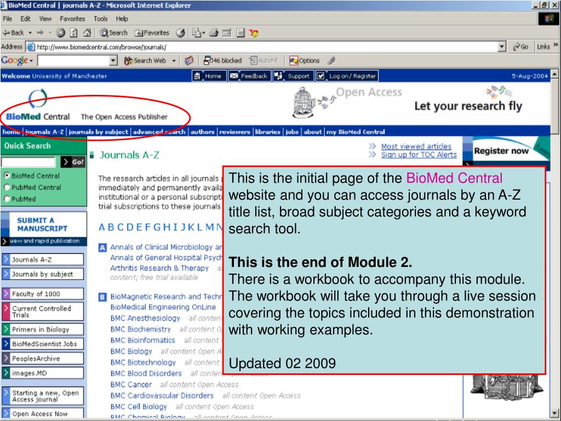
Task: Select the BioMed Central radio button
Action: (x=7, y=175)
